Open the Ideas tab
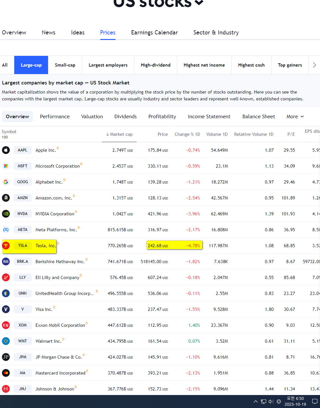This screenshot has width=320, height=408. pyautogui.click(x=78, y=32)
